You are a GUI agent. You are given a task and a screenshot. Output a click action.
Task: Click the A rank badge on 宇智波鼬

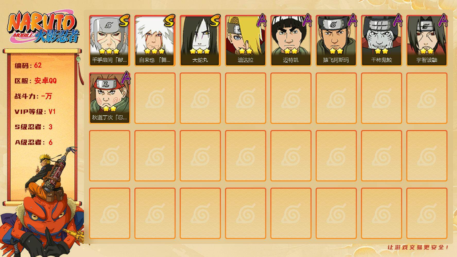tap(442, 21)
